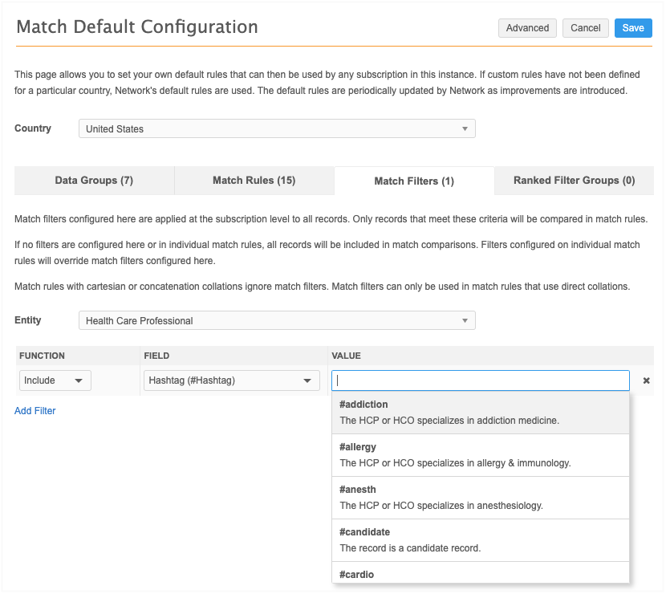Pick the #anesth hashtag from list
666x594 pixels.
(480, 497)
